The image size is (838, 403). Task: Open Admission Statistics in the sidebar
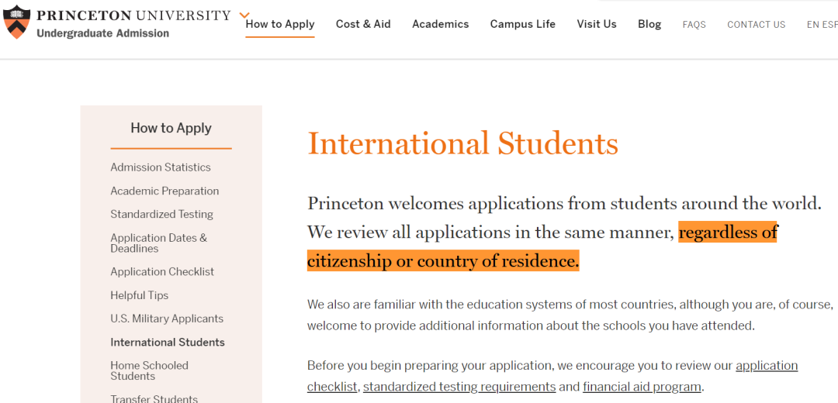pyautogui.click(x=161, y=167)
